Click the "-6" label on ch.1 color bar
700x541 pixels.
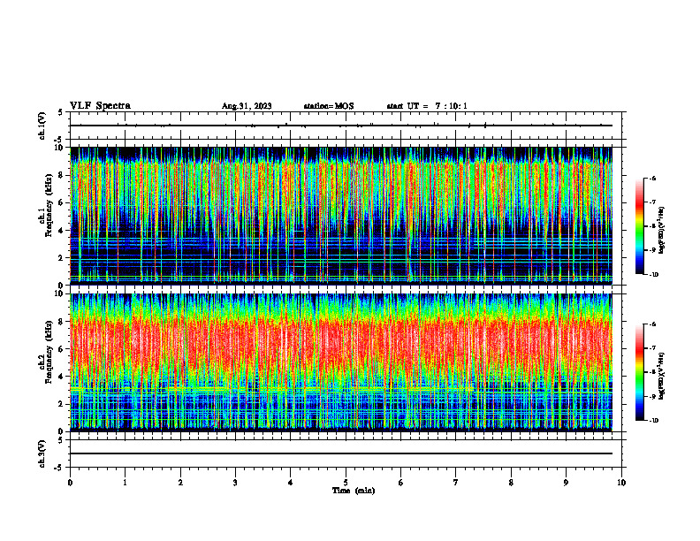point(652,178)
